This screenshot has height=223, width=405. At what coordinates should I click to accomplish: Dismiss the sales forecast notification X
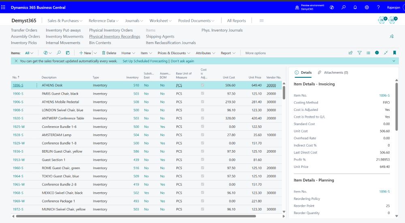click(x=16, y=61)
